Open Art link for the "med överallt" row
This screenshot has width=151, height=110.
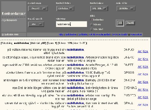tap(140, 105)
